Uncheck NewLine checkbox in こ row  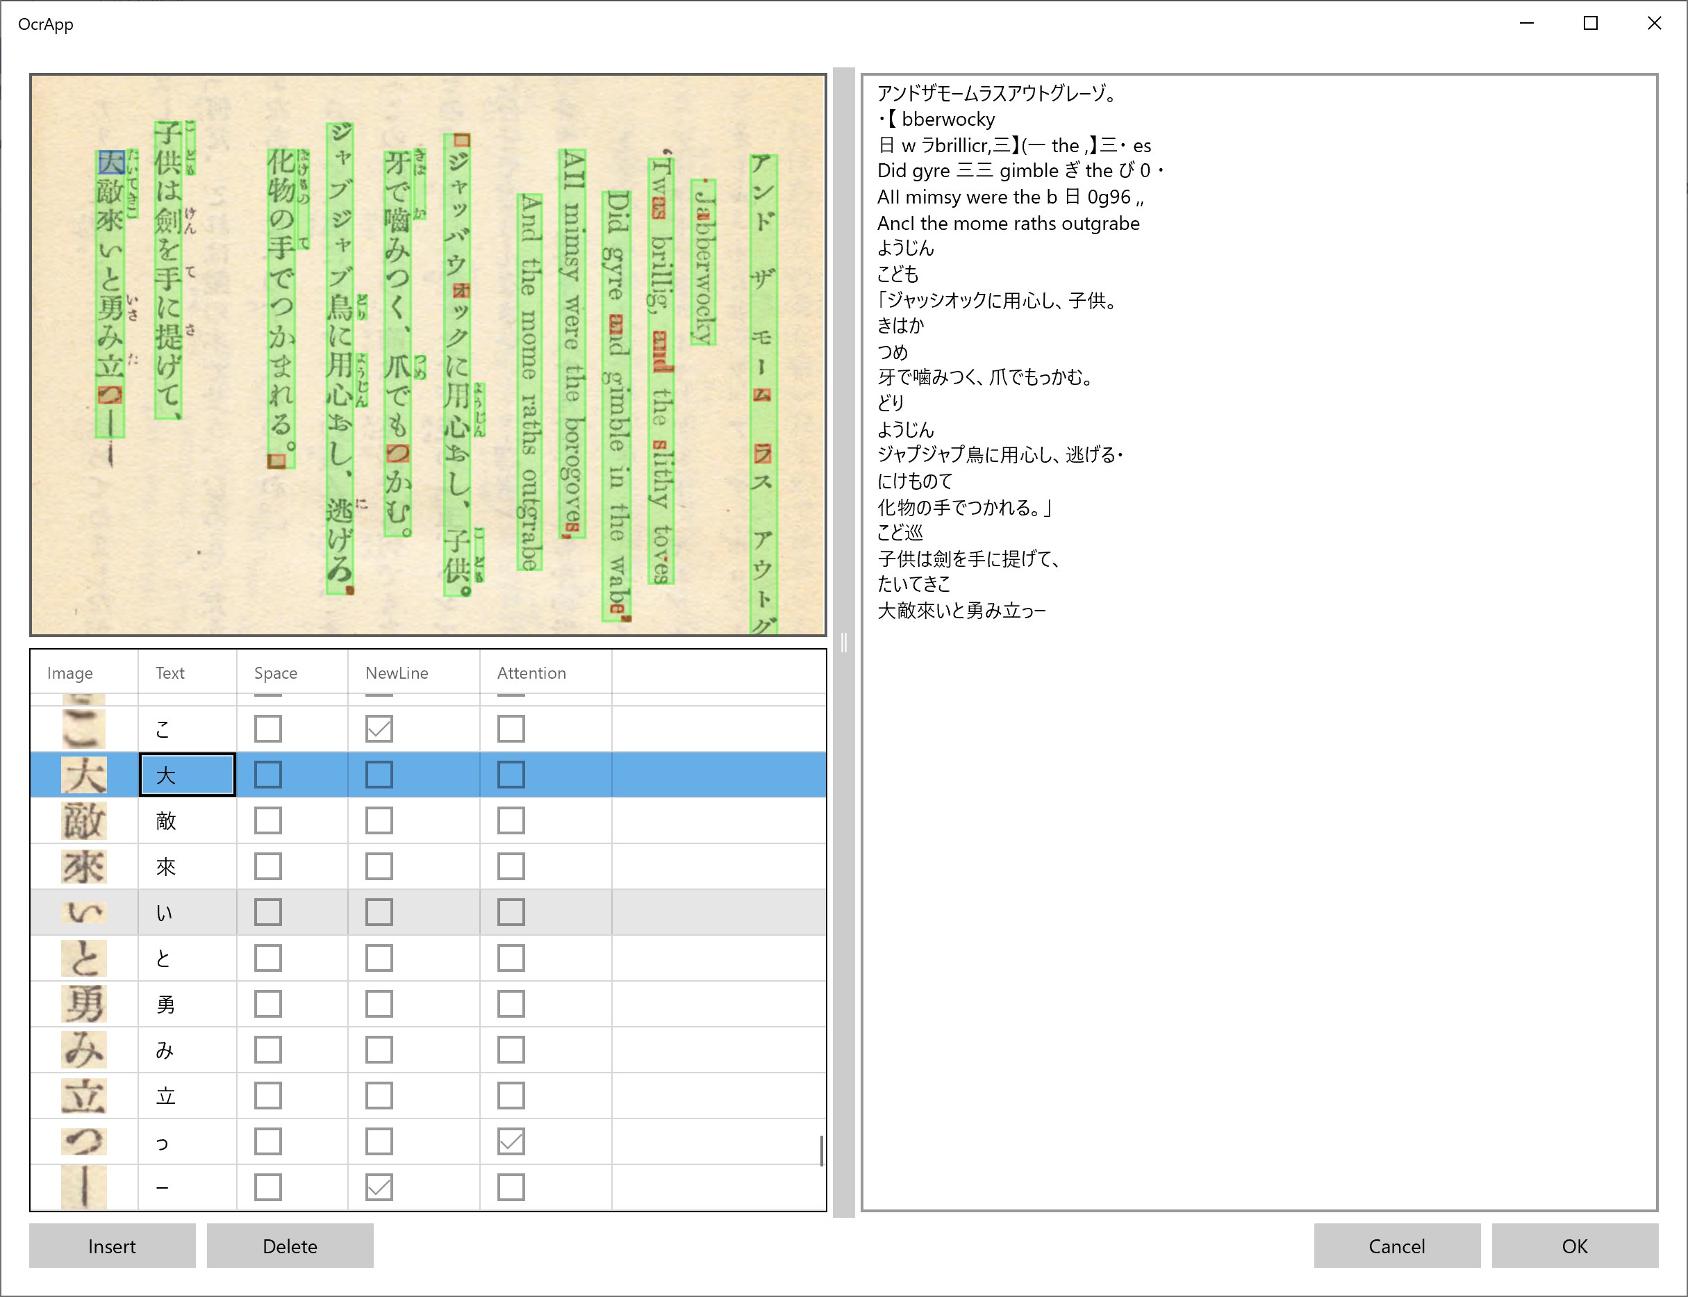[378, 728]
